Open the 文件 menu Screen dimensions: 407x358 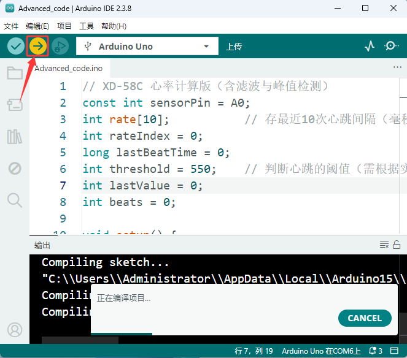tap(11, 26)
